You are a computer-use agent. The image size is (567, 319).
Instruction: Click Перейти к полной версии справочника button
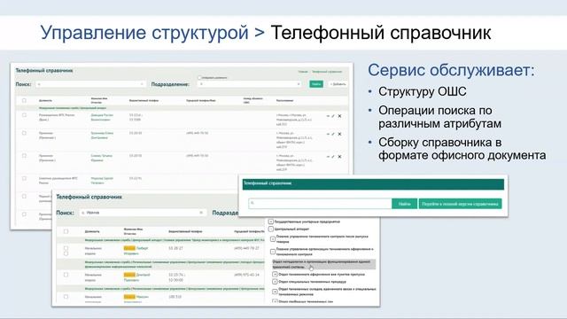tap(460, 204)
